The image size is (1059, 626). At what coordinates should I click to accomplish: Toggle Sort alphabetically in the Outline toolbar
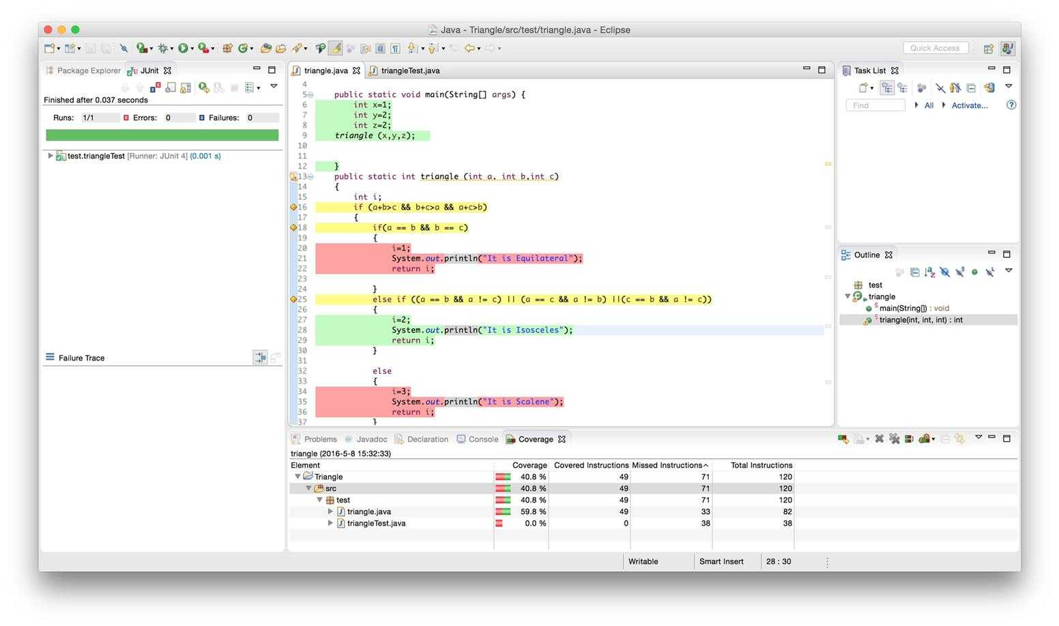click(930, 272)
